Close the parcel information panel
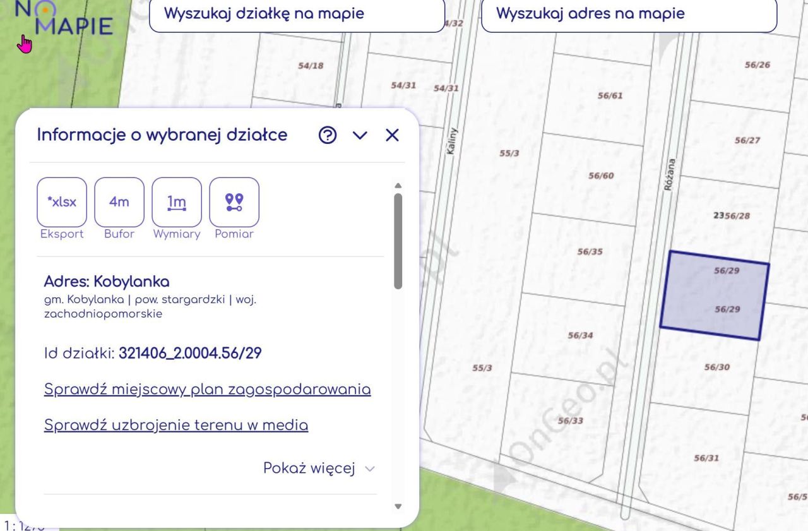 pos(392,135)
